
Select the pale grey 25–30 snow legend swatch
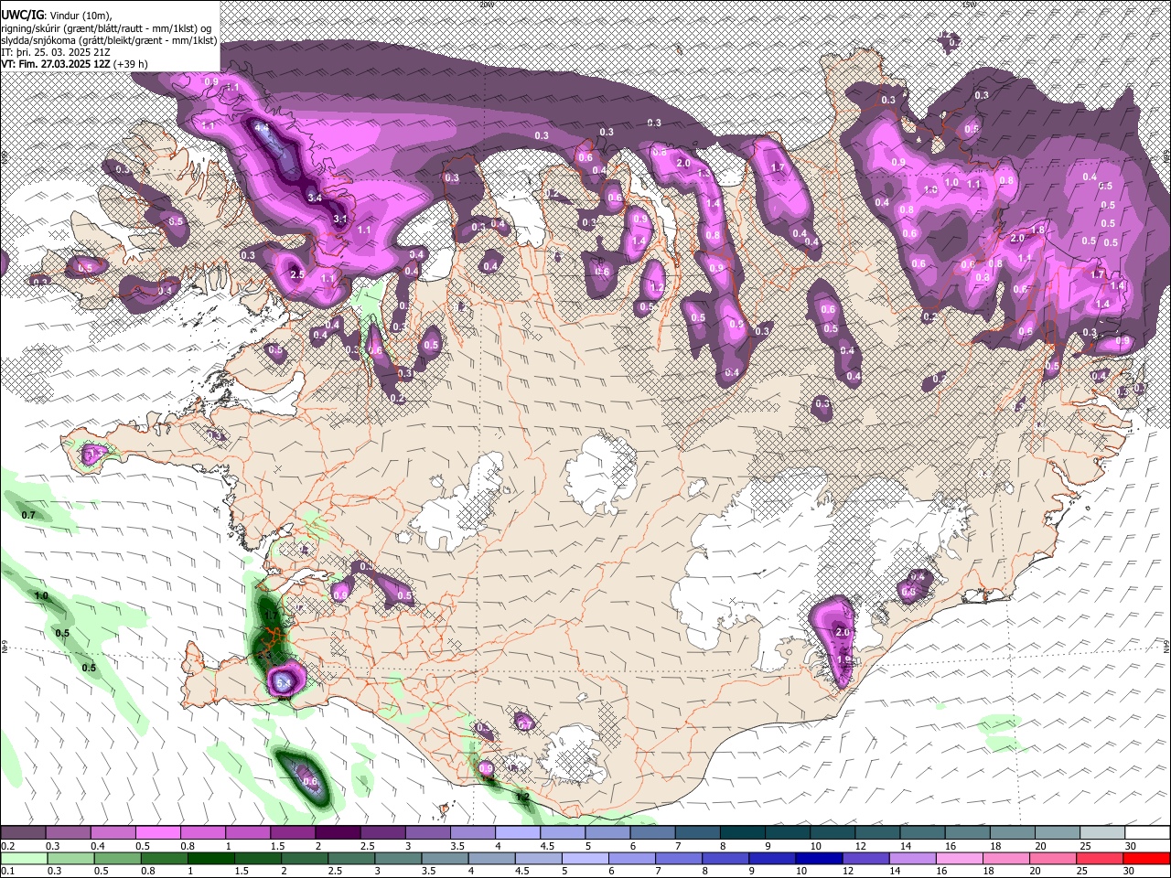(1102, 833)
